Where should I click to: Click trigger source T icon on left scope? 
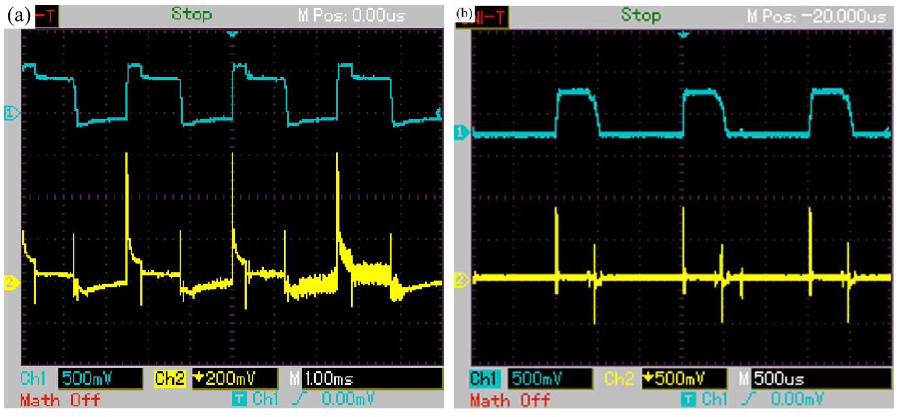[239, 398]
